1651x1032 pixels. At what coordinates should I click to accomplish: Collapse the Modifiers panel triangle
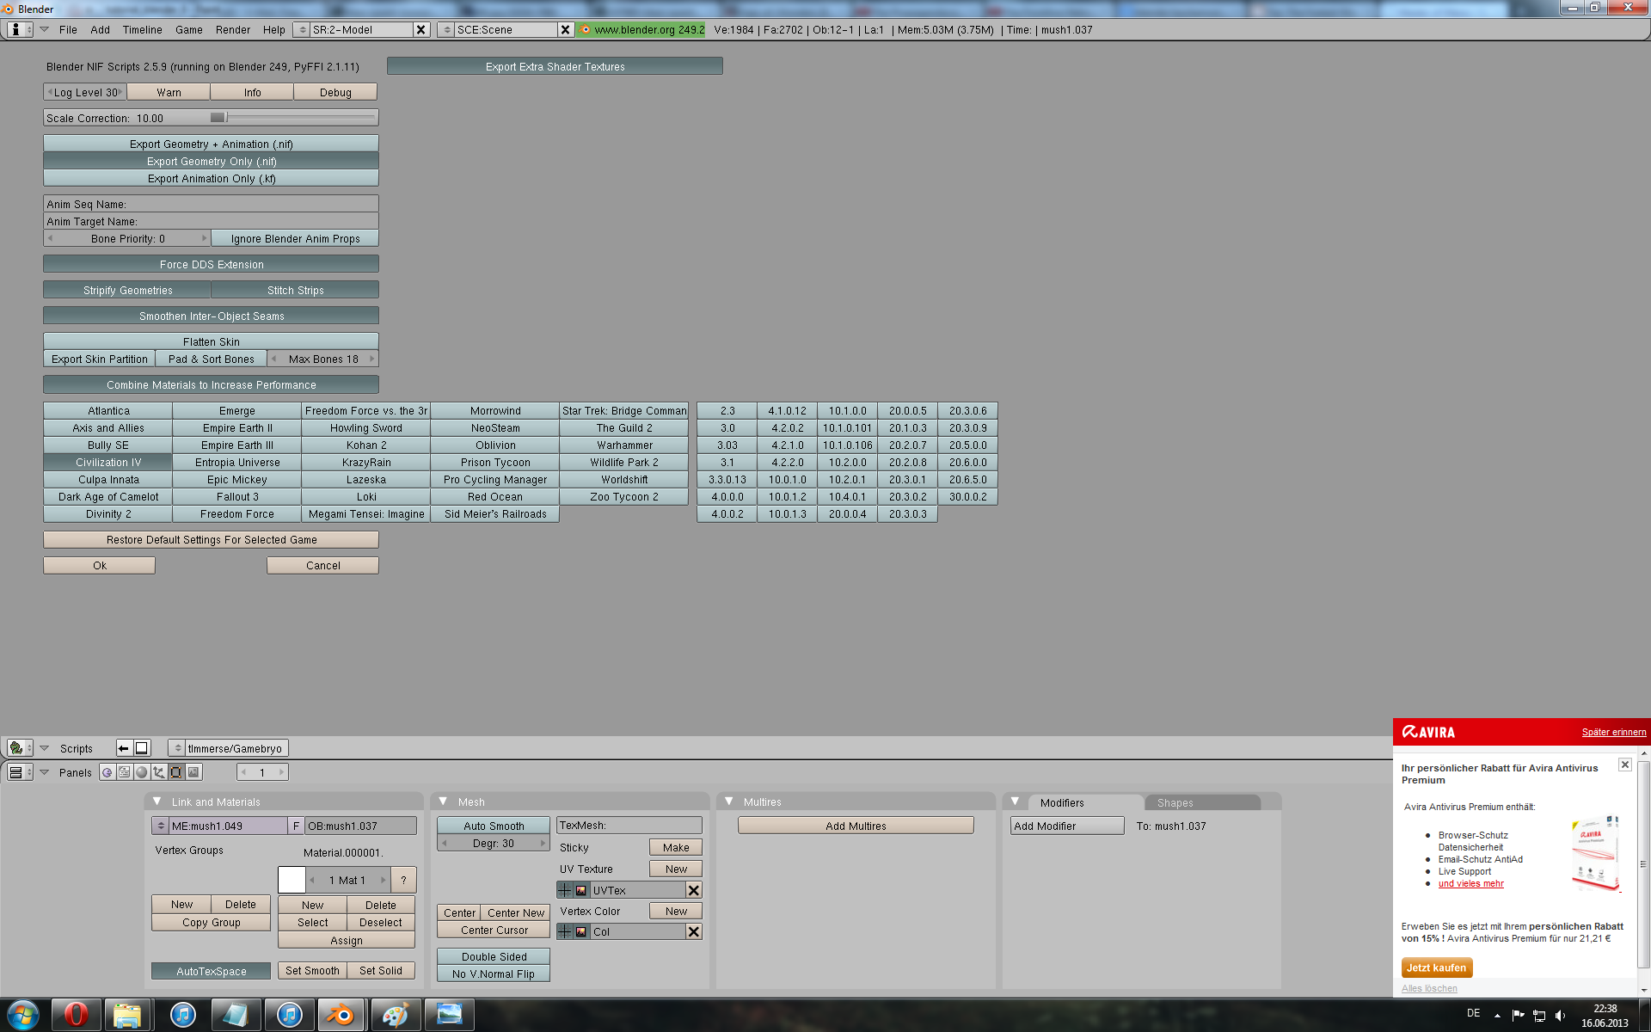coord(1016,802)
